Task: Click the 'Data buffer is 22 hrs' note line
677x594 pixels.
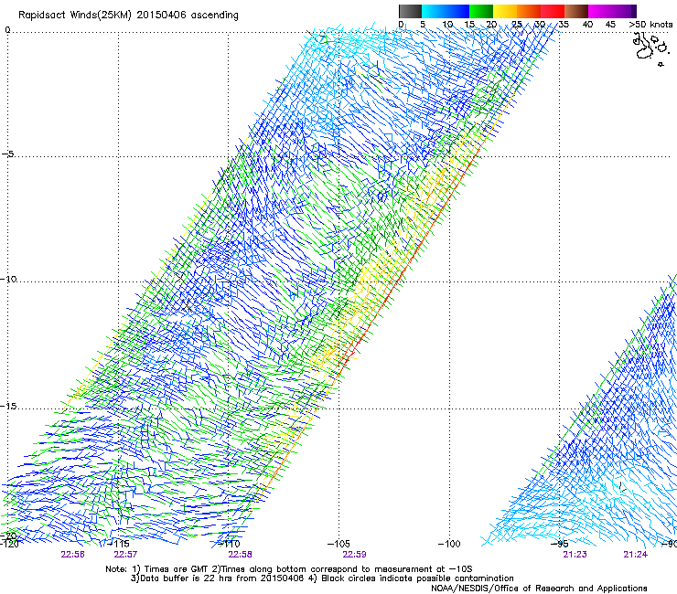Action: (322, 578)
